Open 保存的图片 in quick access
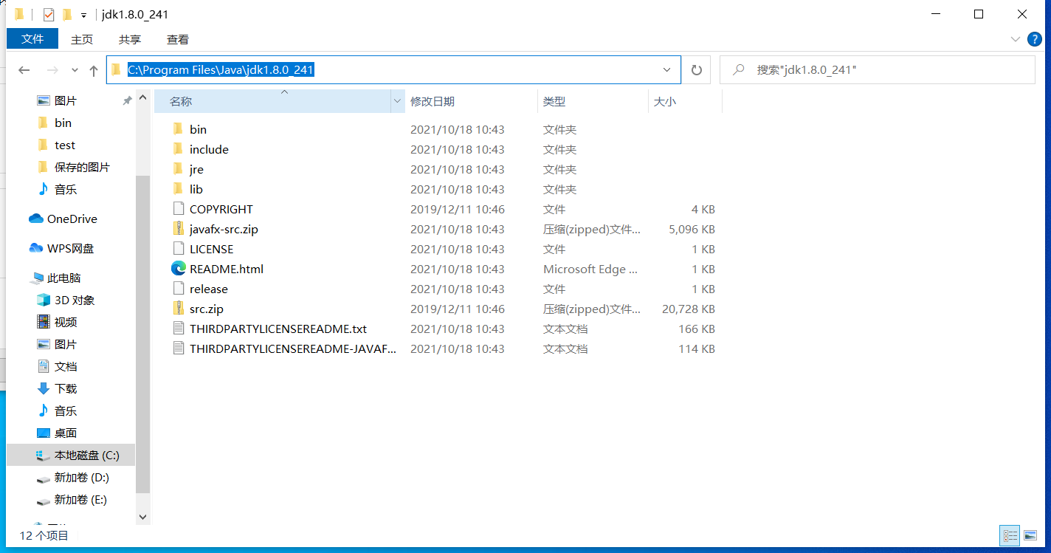1051x553 pixels. tap(73, 167)
